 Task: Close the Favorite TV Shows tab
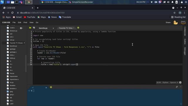tap(73, 28)
